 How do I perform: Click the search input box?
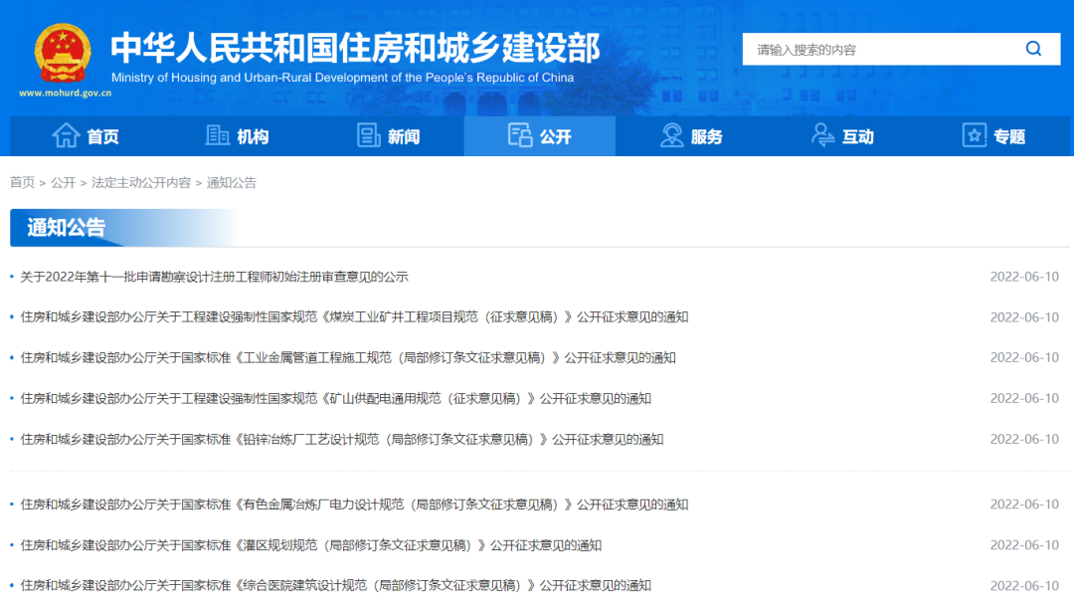click(875, 48)
